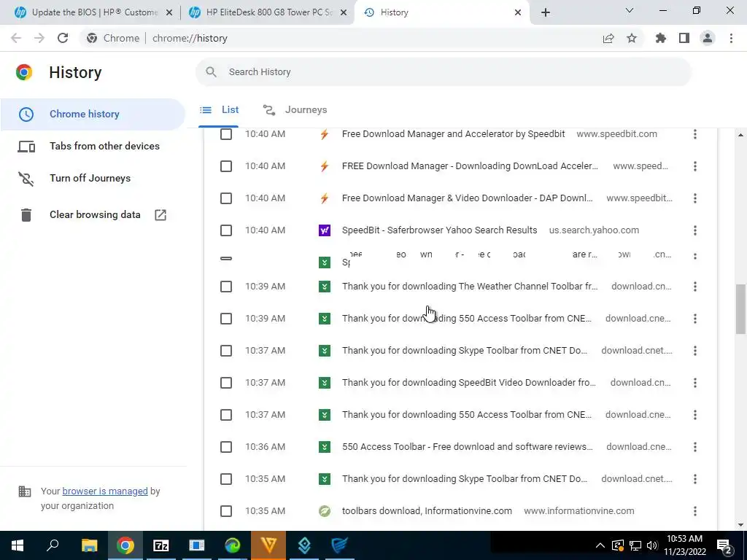747x560 pixels.
Task: Open the Extensions puzzle icon
Action: (x=661, y=38)
